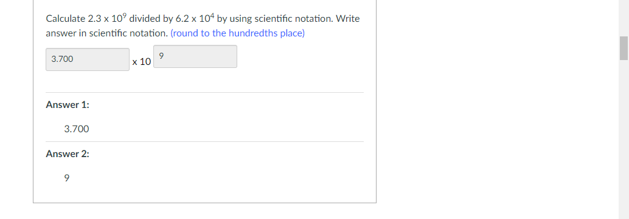Click the 9 value under Answer 2
629x219 pixels.
point(66,178)
